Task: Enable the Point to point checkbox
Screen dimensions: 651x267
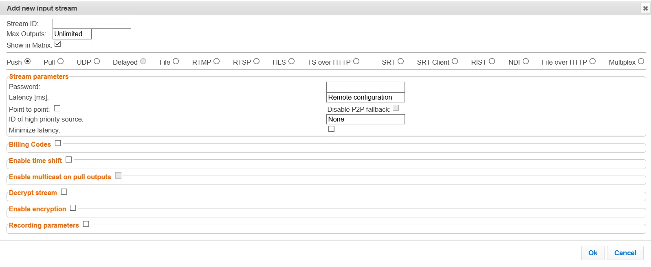Action: pyautogui.click(x=57, y=109)
